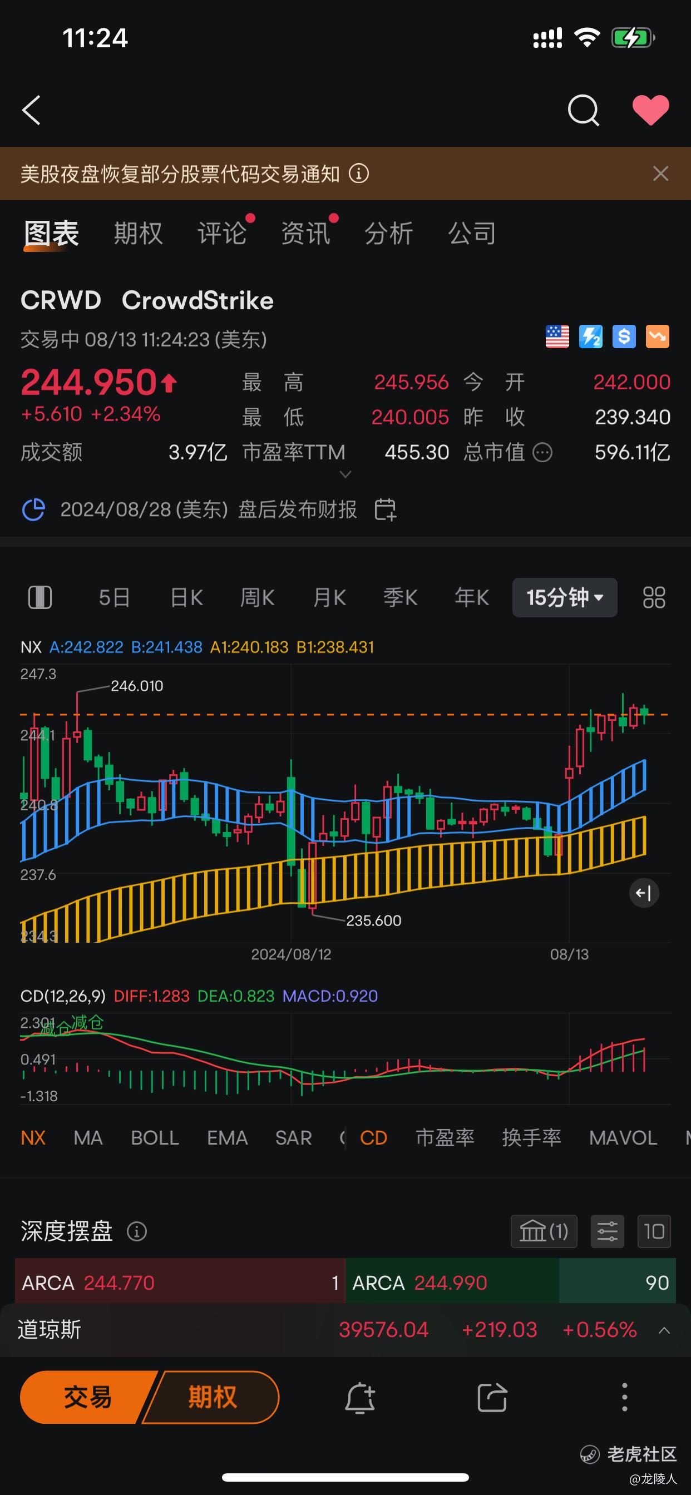This screenshot has height=1495, width=691.
Task: Open the exchange bank (1) selector
Action: tap(544, 1231)
